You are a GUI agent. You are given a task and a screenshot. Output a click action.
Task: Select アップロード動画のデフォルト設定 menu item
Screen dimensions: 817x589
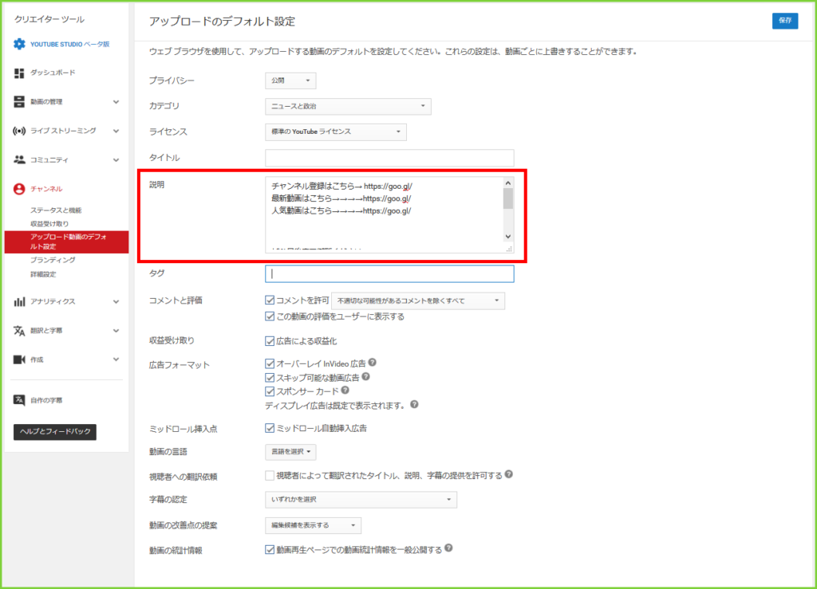67,242
